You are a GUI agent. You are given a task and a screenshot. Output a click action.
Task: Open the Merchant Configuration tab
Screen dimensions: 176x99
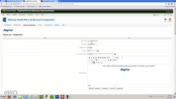(29, 25)
